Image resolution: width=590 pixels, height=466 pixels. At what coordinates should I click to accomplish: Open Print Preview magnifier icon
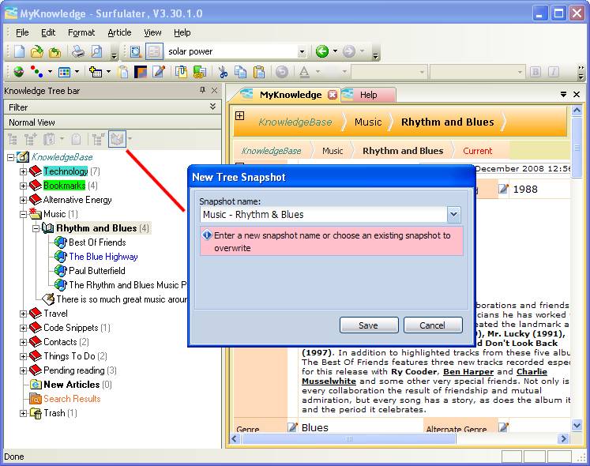click(96, 51)
